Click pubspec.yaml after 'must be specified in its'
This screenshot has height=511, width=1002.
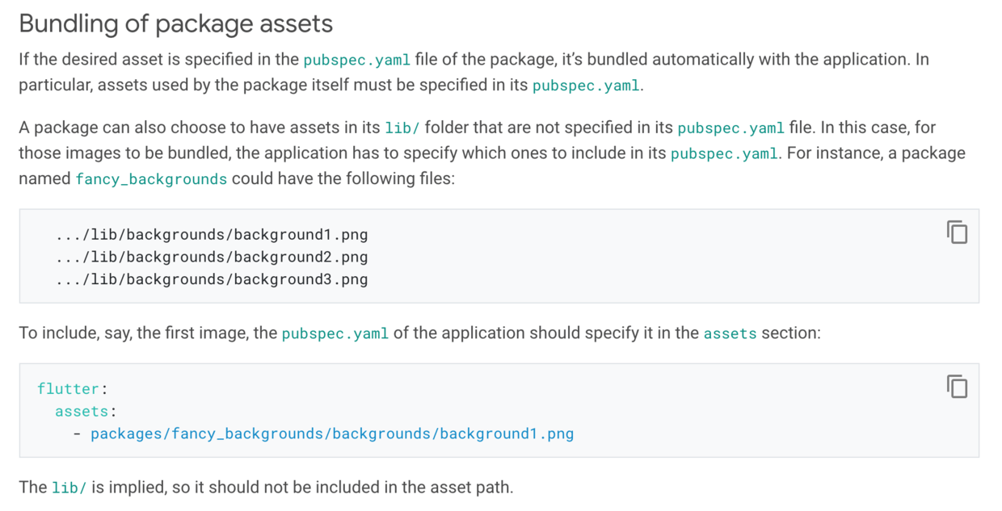click(586, 86)
